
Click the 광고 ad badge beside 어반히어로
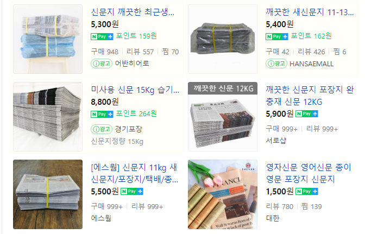pos(102,64)
